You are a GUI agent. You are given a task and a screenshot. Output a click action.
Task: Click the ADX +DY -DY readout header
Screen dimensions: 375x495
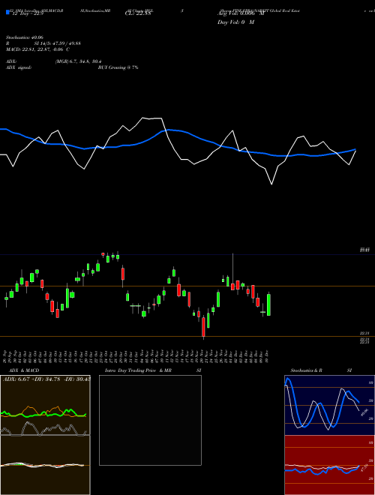click(46, 379)
